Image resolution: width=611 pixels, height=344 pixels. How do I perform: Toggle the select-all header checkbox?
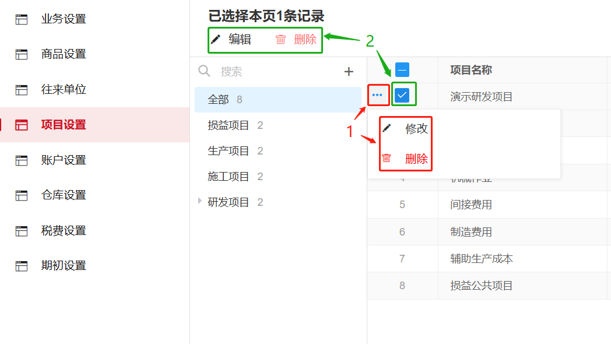(x=402, y=70)
